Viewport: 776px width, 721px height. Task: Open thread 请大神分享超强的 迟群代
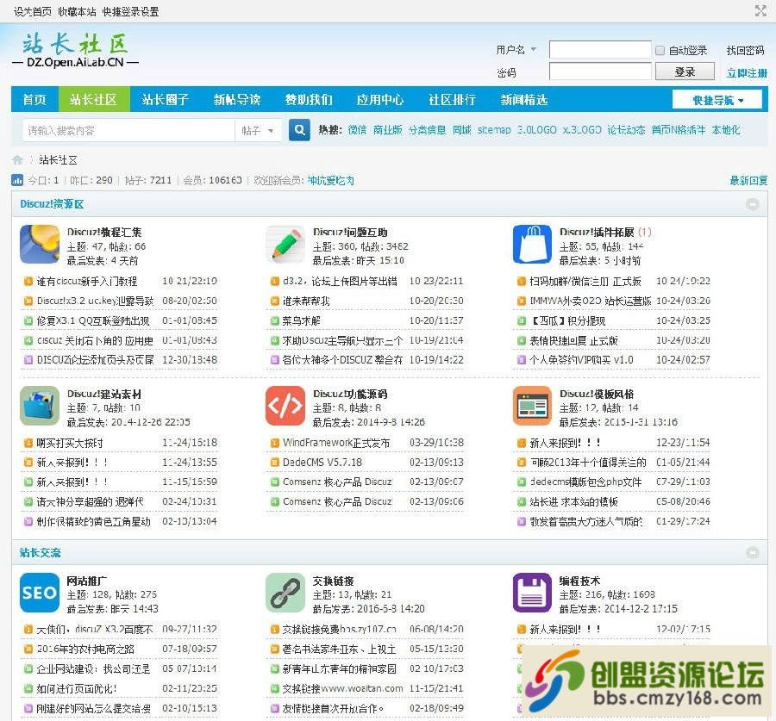click(x=90, y=502)
